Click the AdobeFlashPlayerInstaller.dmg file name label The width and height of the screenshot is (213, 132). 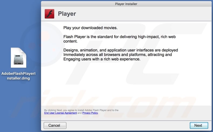click(19, 76)
